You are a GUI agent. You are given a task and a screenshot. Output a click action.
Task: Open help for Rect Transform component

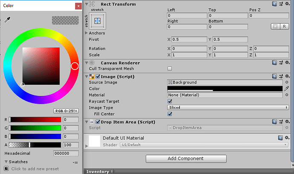tap(274, 4)
